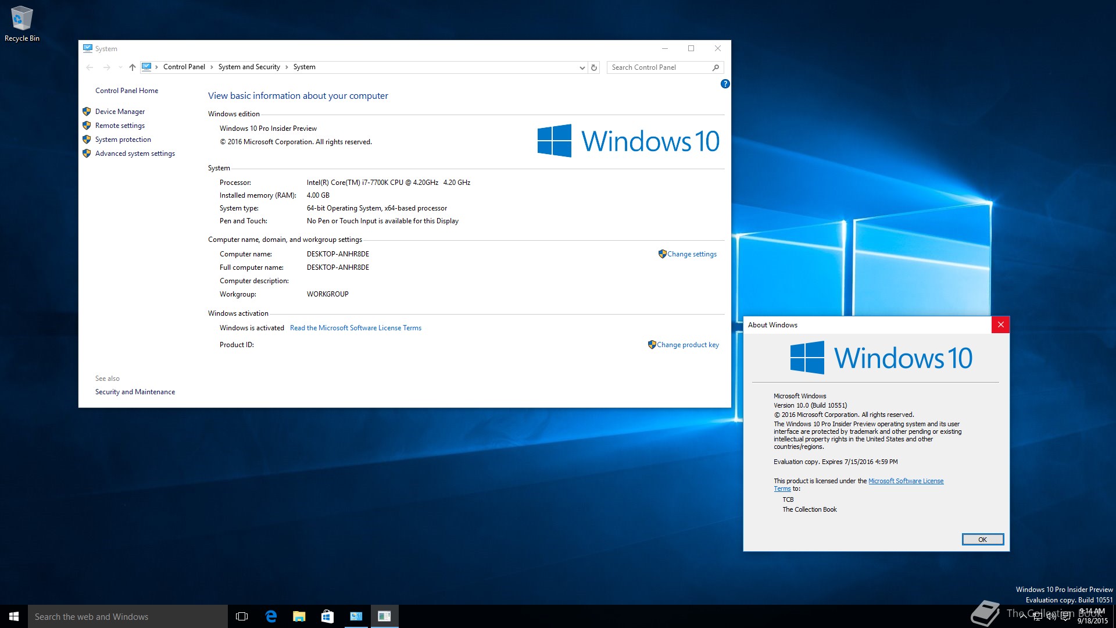Open the Store app on taskbar

(x=327, y=616)
